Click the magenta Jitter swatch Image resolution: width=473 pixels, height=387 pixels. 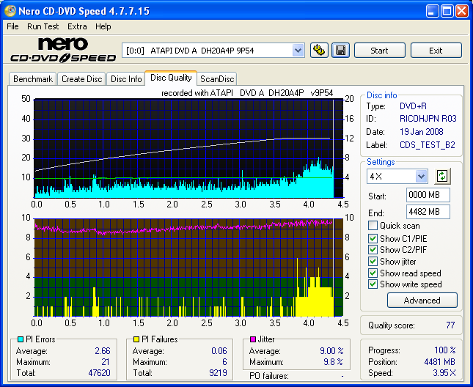(253, 339)
